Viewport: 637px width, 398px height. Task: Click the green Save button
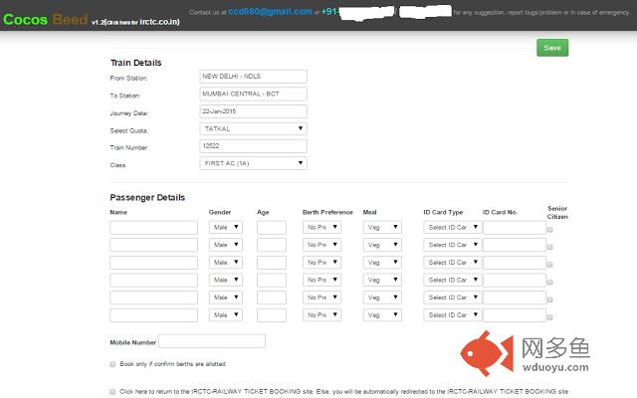coord(552,48)
